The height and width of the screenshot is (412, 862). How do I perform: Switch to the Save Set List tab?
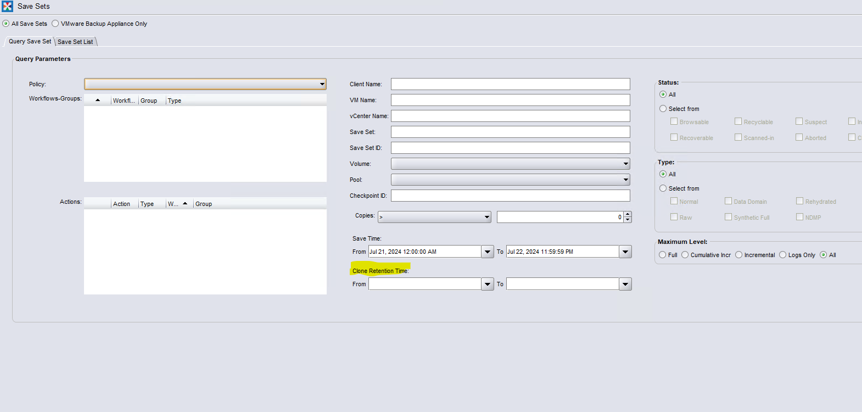(x=75, y=42)
